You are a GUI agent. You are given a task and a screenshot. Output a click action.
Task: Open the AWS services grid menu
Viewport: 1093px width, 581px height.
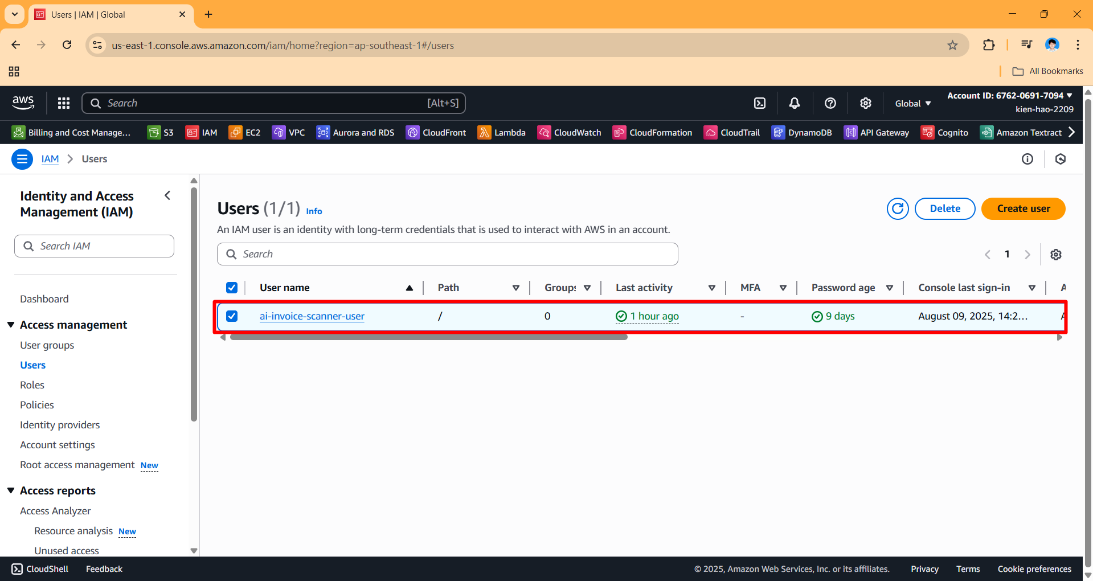coord(63,103)
